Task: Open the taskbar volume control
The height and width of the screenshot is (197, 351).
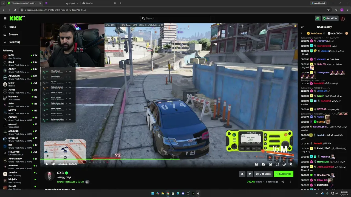Action: [x=336, y=193]
